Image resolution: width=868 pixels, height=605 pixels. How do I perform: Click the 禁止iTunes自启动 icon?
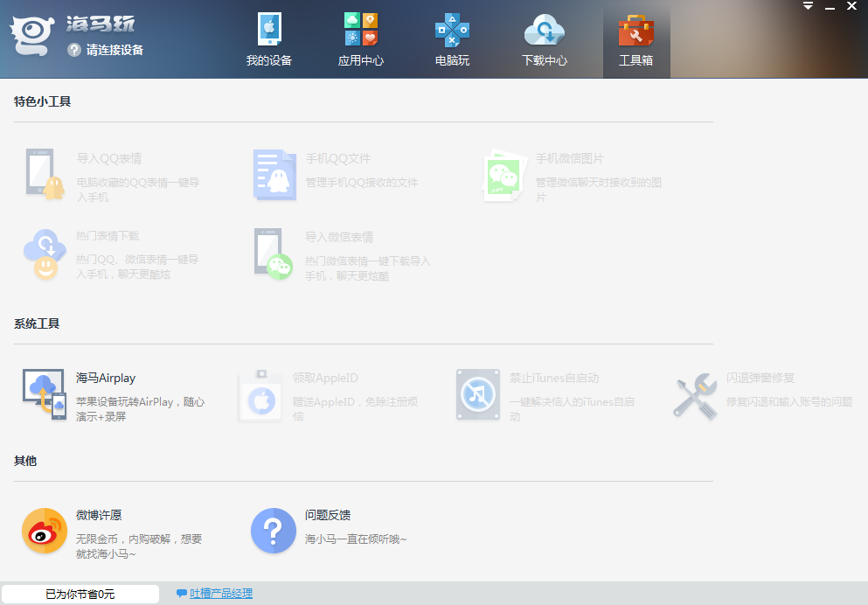(x=478, y=394)
